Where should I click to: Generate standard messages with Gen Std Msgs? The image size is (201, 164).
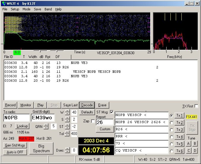click(15, 145)
